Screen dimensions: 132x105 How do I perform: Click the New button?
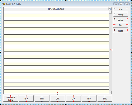coord(120,9)
